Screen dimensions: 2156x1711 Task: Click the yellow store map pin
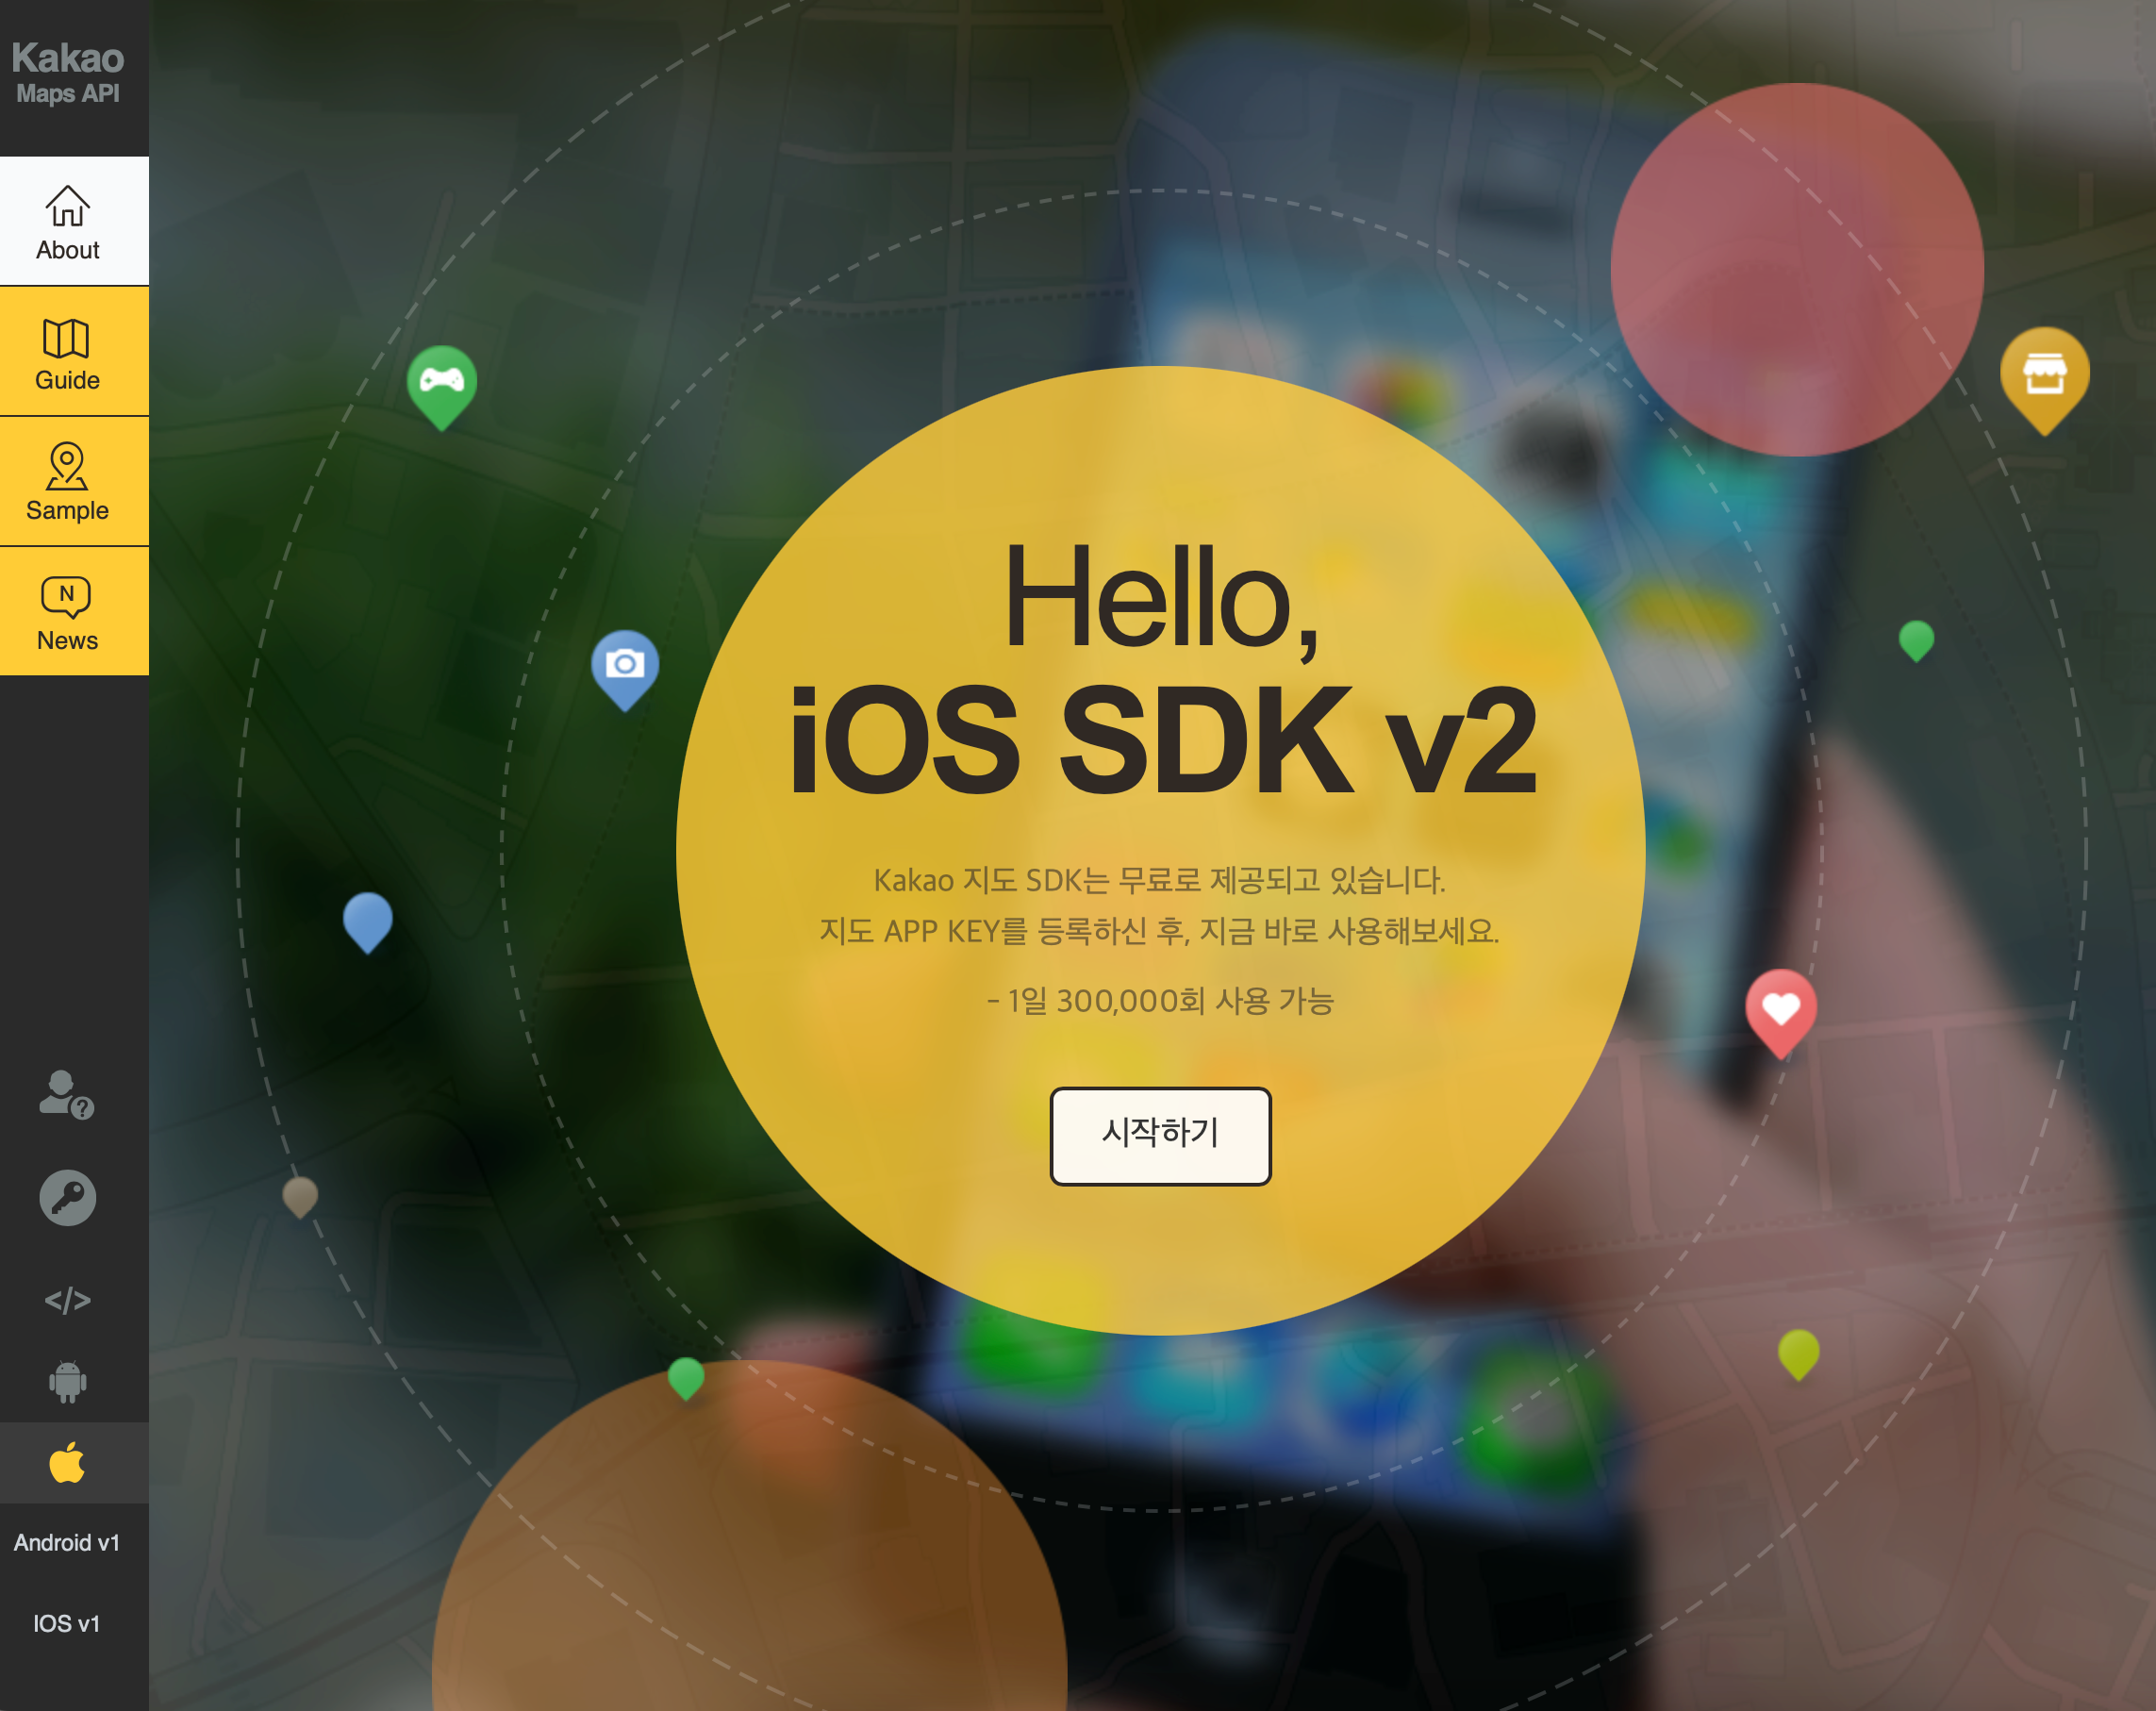click(2044, 377)
